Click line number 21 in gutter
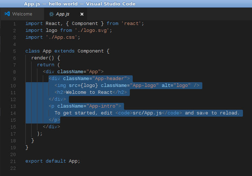The image size is (252, 176). tap(13, 161)
